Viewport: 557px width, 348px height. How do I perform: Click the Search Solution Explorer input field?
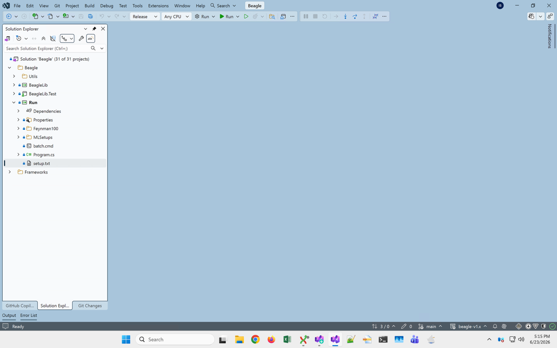coord(47,48)
